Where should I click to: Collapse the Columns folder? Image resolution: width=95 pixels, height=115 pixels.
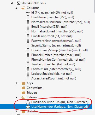tap(16, 8)
